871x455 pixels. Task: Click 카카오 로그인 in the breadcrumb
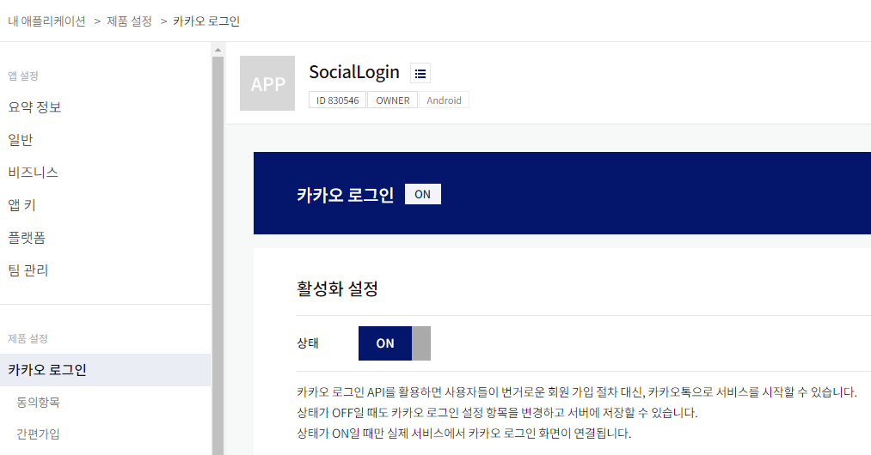pyautogui.click(x=206, y=21)
